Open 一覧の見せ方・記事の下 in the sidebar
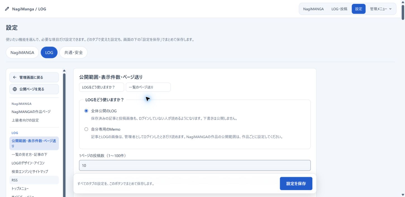The height and width of the screenshot is (197, 405). [x=34, y=154]
